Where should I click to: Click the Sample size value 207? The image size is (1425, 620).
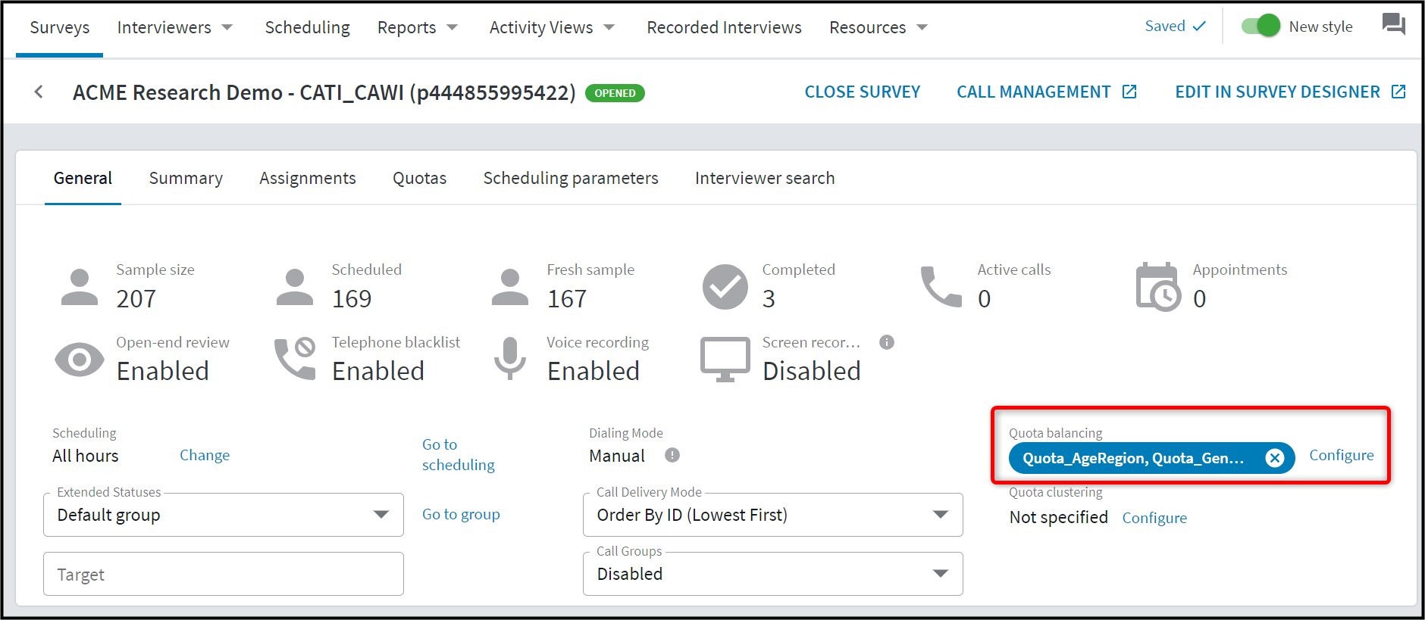pyautogui.click(x=136, y=299)
